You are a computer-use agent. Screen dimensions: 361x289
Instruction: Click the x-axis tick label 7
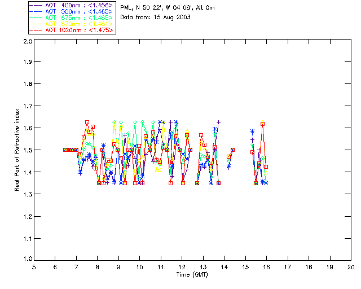76,267
